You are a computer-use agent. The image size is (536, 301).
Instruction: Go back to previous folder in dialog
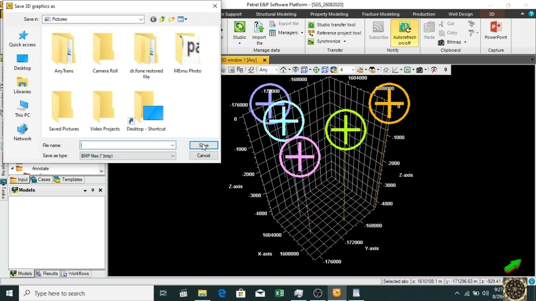(153, 19)
